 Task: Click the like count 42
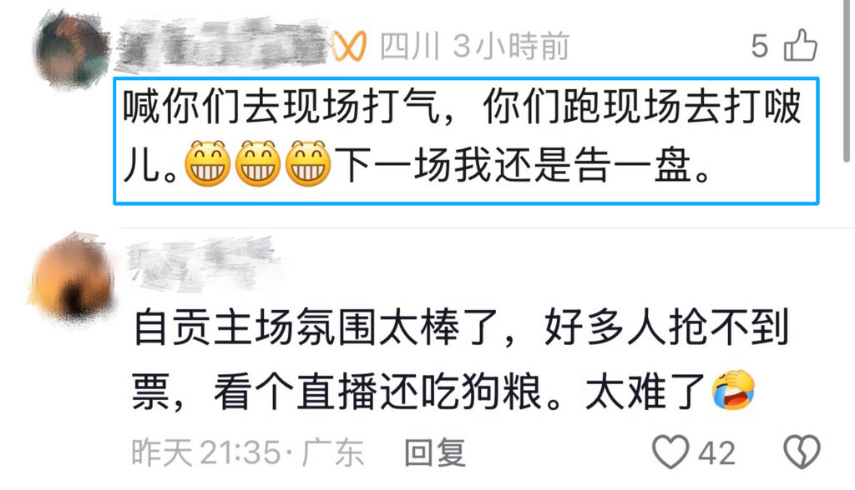pyautogui.click(x=717, y=453)
